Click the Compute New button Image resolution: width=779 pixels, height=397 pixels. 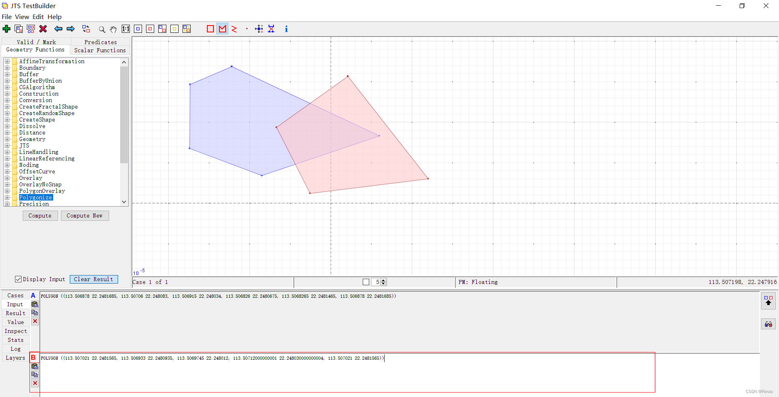pos(85,216)
